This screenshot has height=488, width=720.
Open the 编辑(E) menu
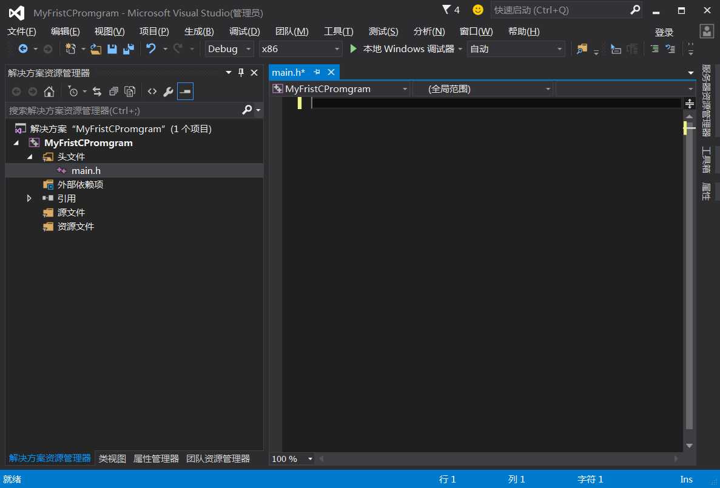65,31
